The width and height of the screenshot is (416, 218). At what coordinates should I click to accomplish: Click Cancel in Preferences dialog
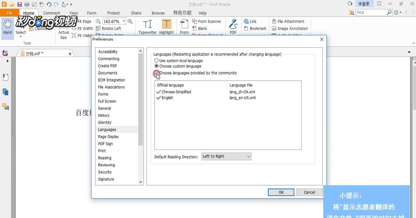click(309, 192)
